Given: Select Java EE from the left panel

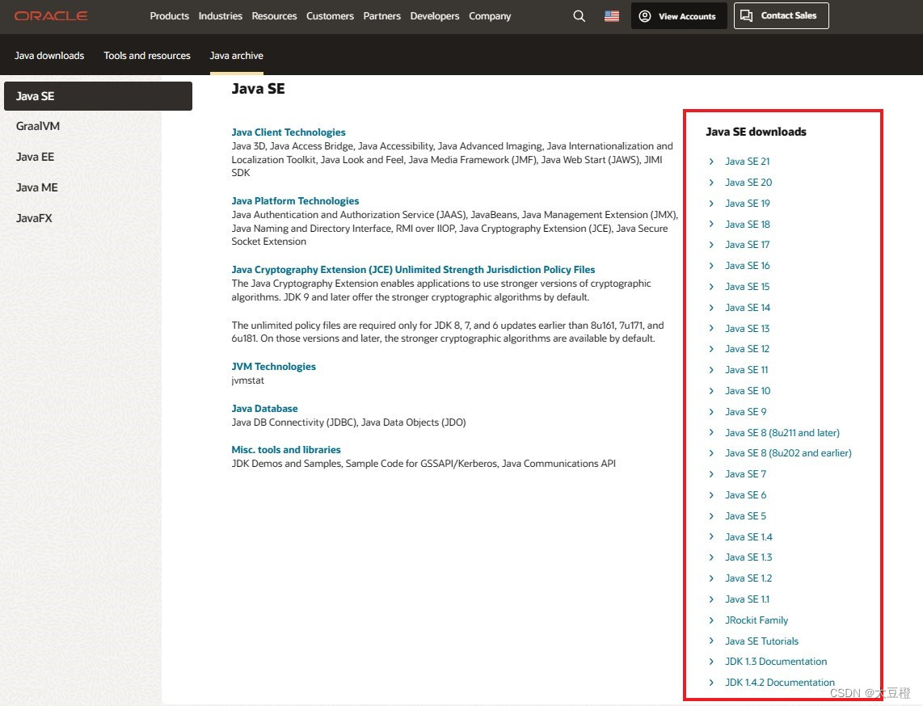Looking at the screenshot, I should (x=34, y=157).
